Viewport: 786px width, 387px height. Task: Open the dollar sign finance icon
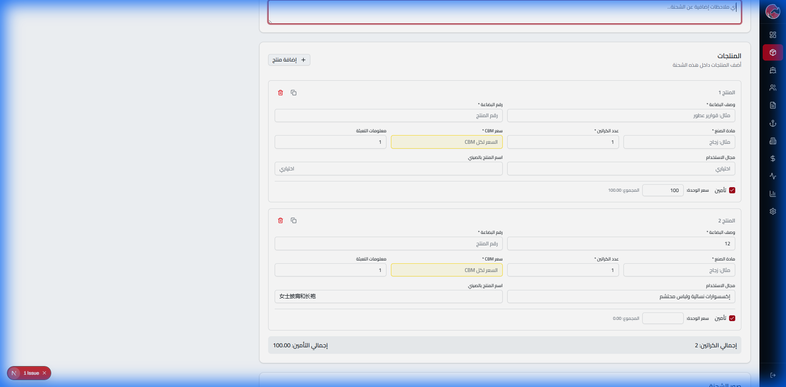point(772,158)
